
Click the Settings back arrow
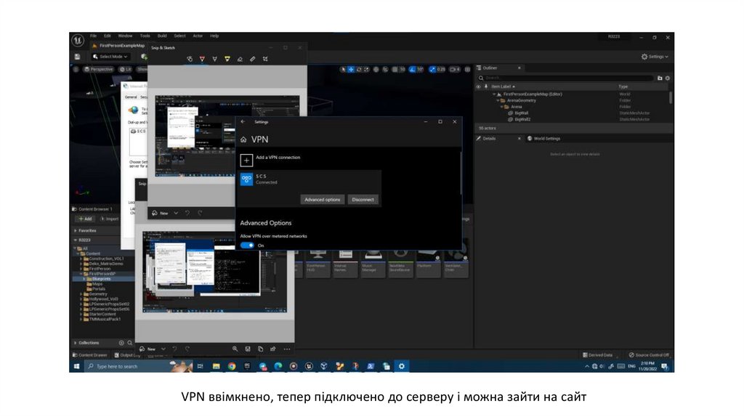243,122
